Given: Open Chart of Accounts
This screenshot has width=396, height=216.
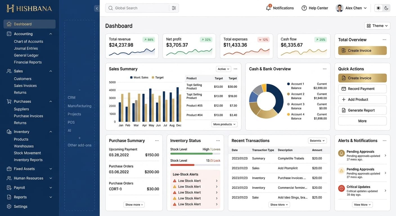Looking at the screenshot, I should (29, 42).
